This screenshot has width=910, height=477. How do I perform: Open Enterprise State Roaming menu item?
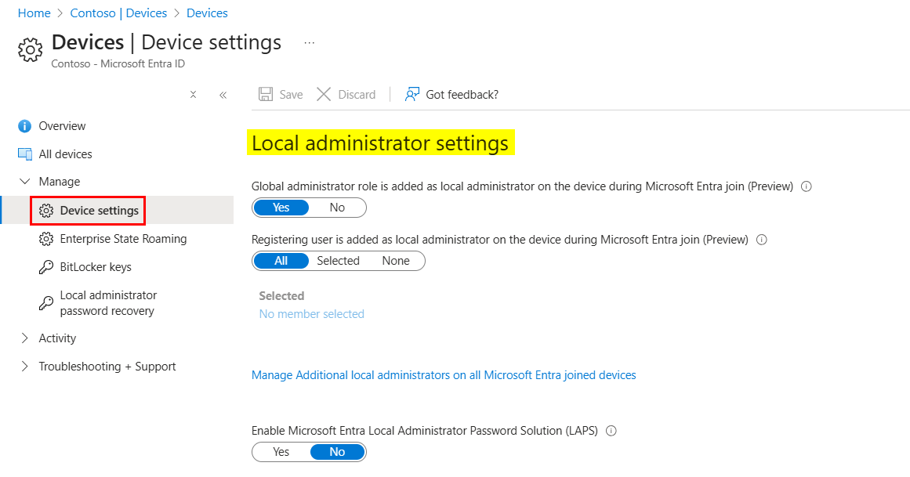[x=123, y=239]
